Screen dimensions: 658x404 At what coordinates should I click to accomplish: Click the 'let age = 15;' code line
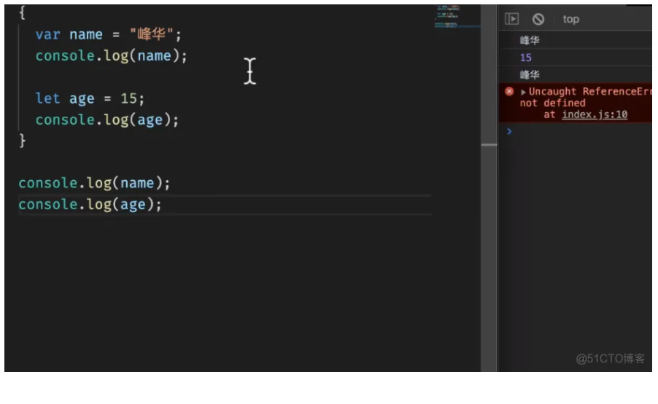[x=90, y=98]
